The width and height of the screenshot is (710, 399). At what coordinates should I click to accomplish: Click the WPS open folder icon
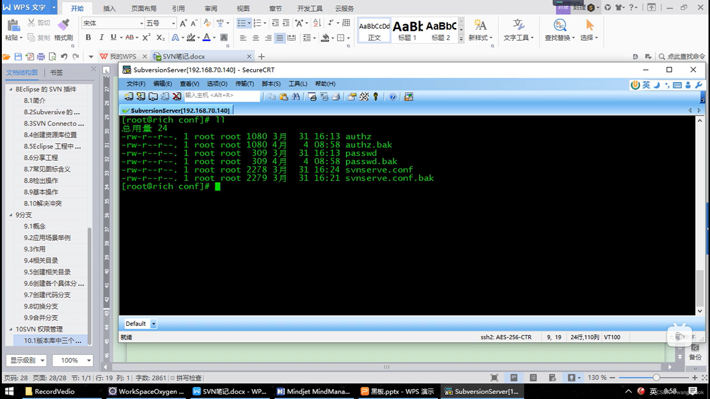[6, 57]
